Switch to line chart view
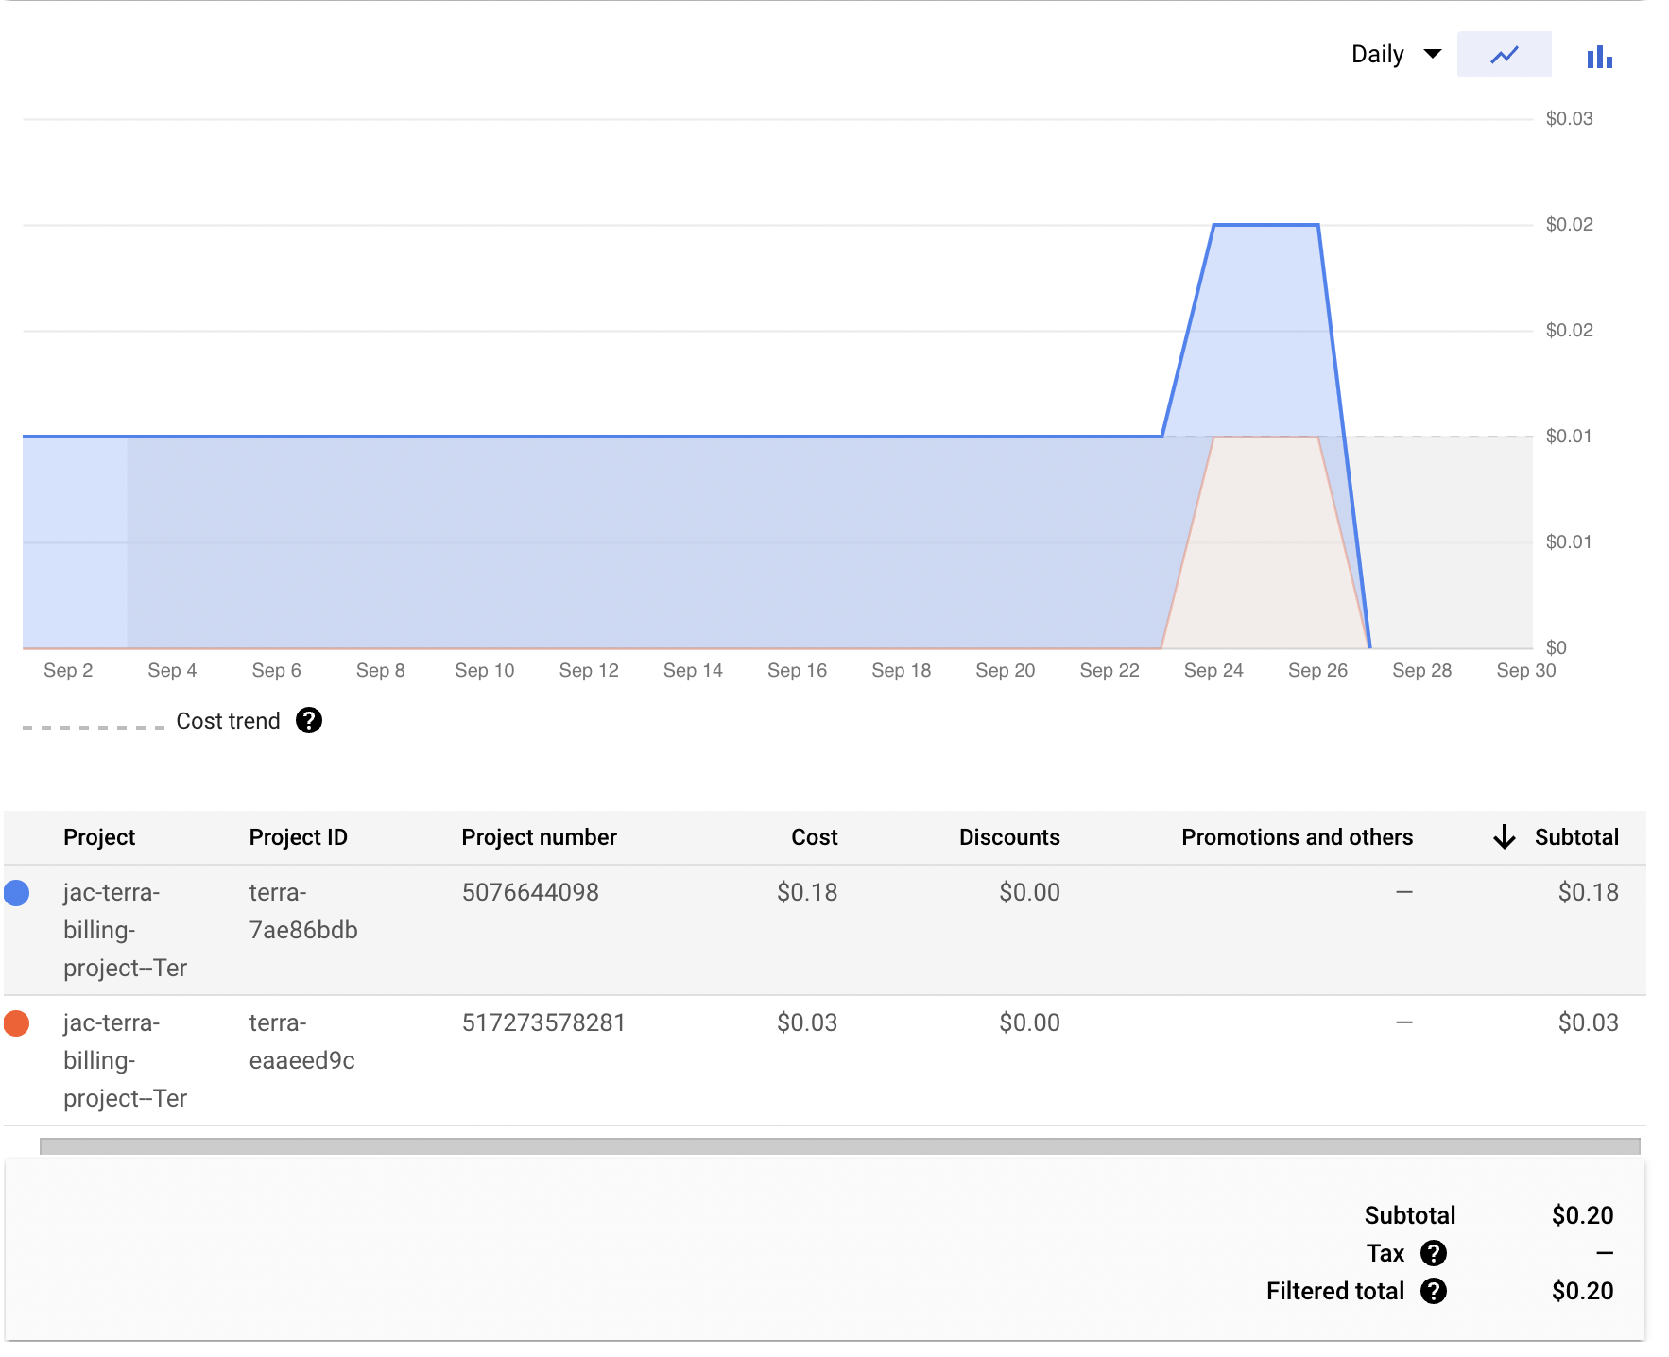This screenshot has height=1357, width=1669. coord(1504,55)
